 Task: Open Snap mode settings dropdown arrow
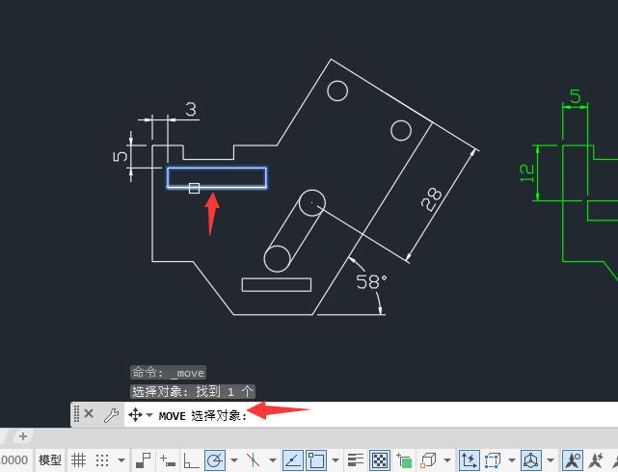pos(121,459)
